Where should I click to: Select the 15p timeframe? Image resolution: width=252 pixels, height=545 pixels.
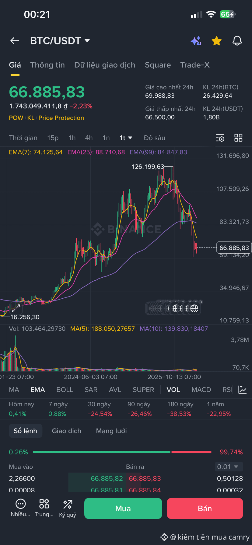[53, 138]
